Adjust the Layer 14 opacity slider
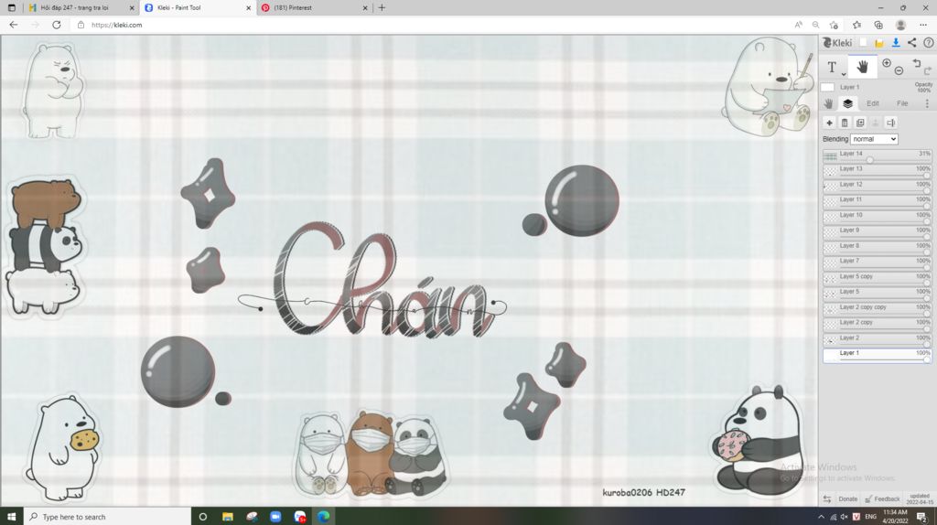The width and height of the screenshot is (937, 525). pos(870,160)
